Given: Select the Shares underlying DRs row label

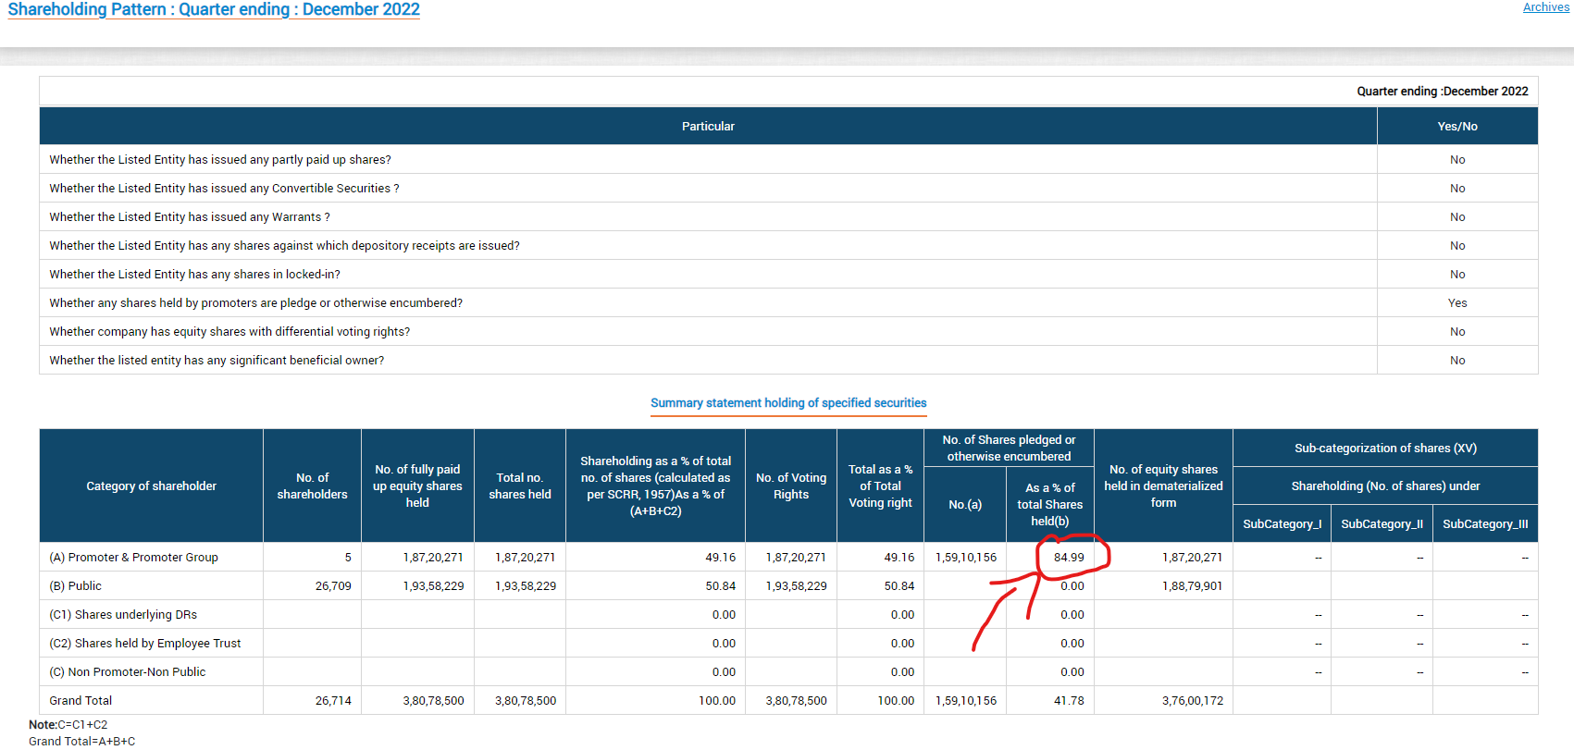Looking at the screenshot, I should 122,615.
